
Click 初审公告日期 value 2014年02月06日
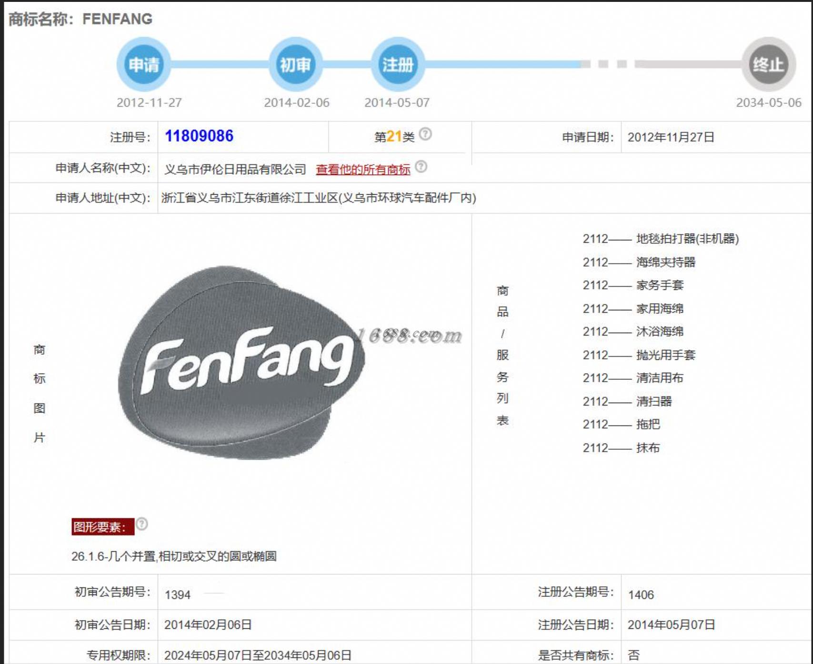[x=208, y=624]
